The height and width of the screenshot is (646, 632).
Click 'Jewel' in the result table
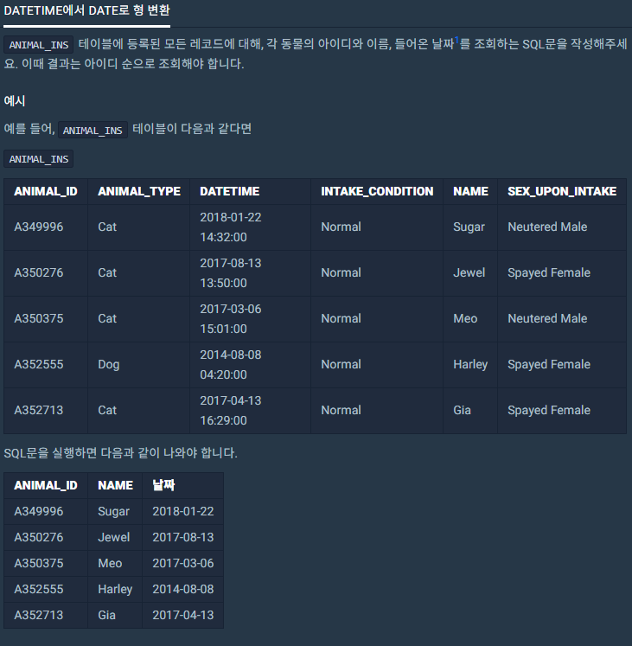tap(114, 538)
